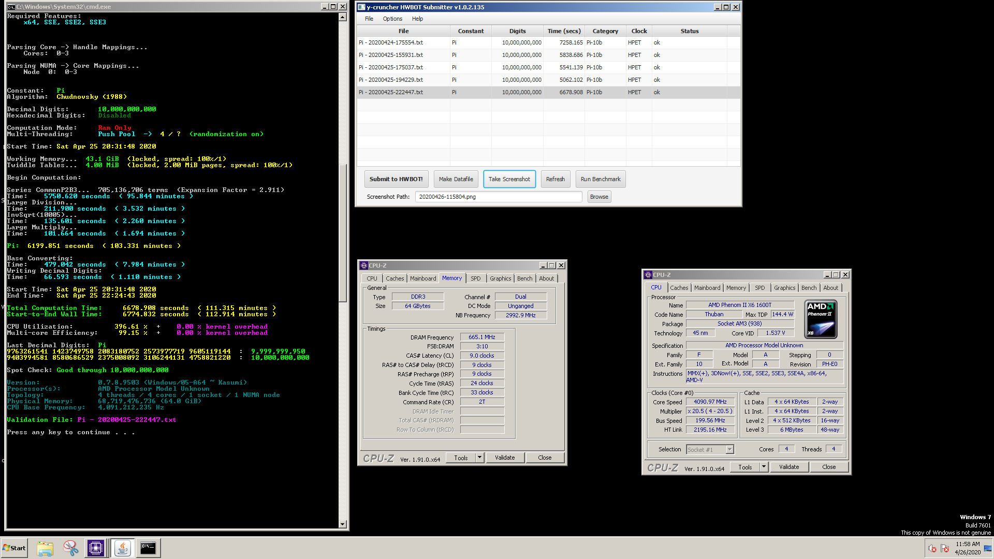Open Graphics tab in Processor CPU-Z window

click(784, 288)
